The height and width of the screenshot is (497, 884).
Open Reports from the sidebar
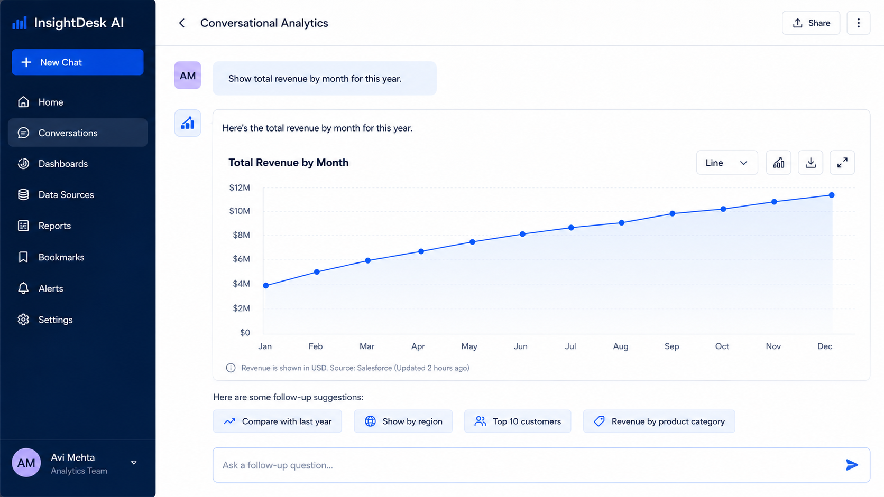click(78, 226)
